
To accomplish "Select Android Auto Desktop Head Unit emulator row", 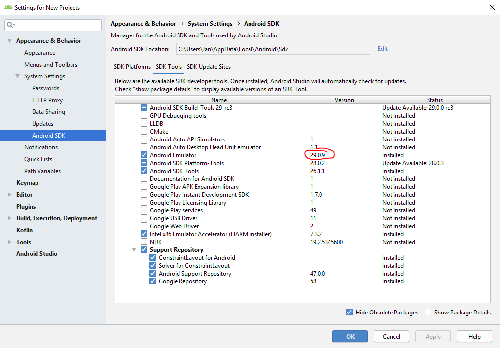I will pyautogui.click(x=303, y=147).
